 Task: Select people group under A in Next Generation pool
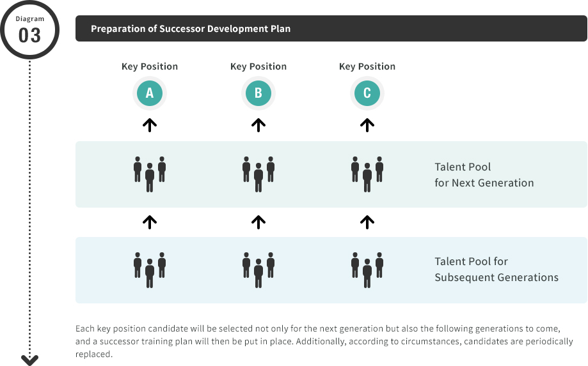tap(150, 174)
